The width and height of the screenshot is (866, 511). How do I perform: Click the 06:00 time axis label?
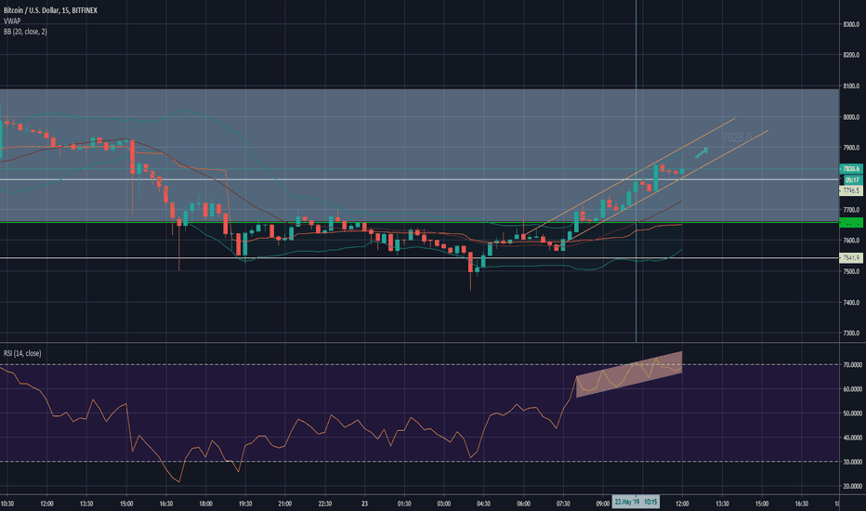(523, 504)
